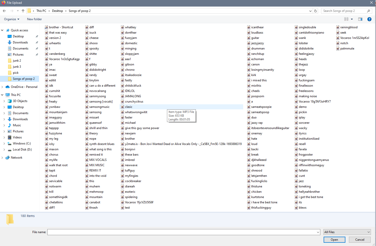Open recent locations dropdown arrow
The image size is (376, 246).
18,11
